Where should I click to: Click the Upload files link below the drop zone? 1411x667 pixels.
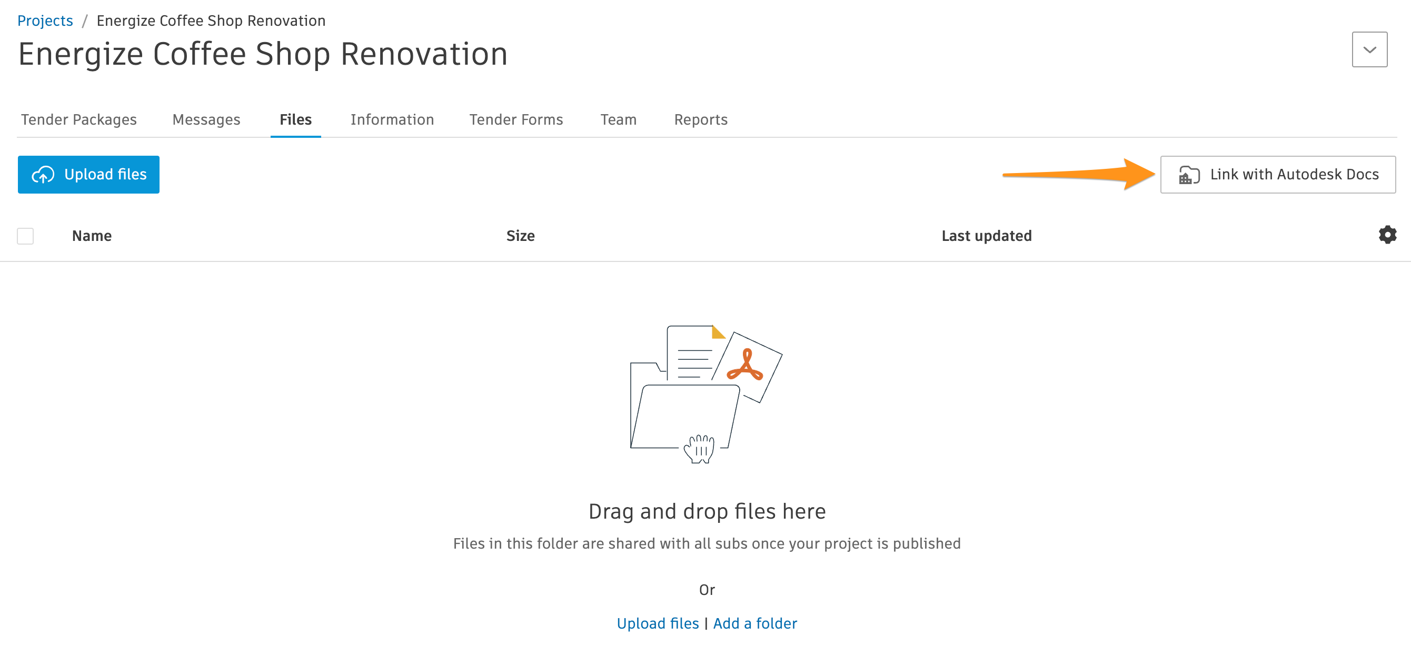click(x=658, y=623)
